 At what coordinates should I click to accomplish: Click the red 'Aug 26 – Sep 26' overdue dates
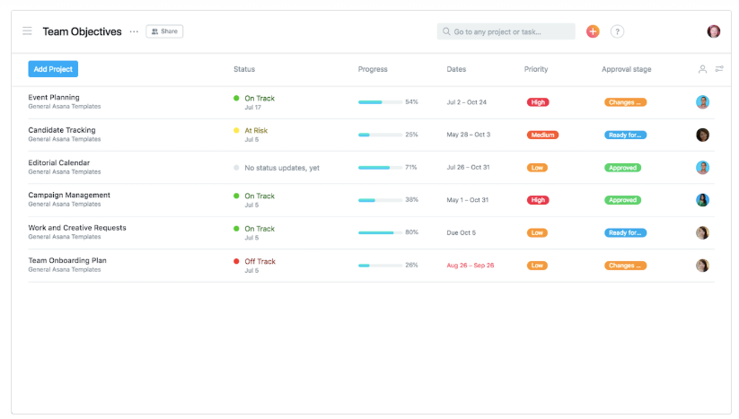471,266
